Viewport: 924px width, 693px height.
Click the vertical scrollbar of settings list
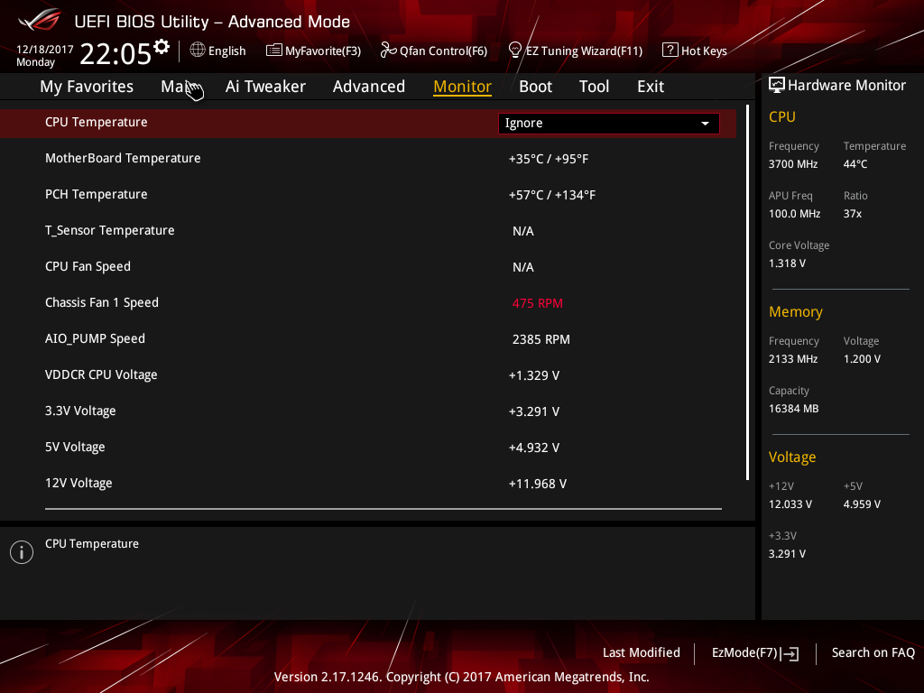(x=747, y=293)
